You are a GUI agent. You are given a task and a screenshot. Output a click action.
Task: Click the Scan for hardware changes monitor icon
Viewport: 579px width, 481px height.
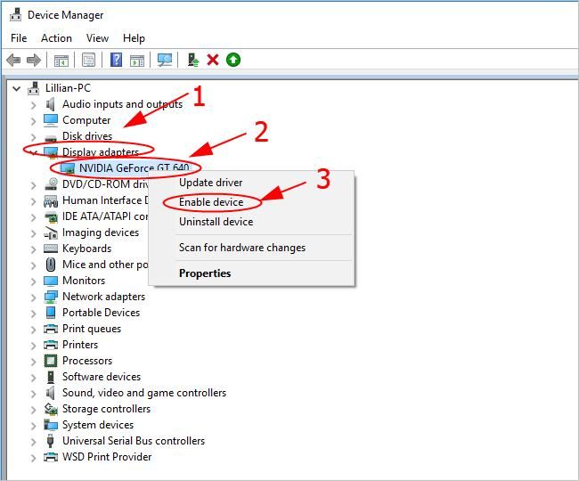click(x=164, y=60)
